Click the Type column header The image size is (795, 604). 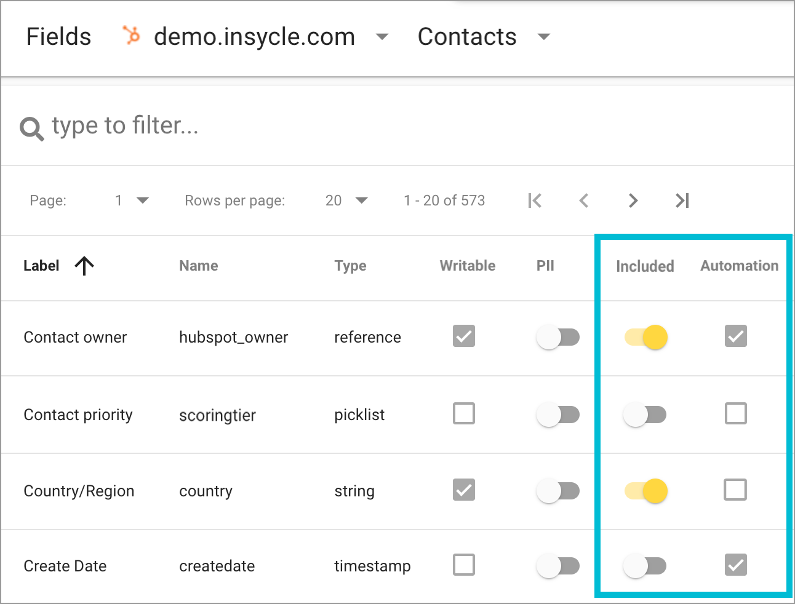[x=350, y=265]
